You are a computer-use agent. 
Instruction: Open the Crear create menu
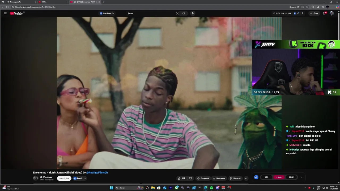click(314, 13)
